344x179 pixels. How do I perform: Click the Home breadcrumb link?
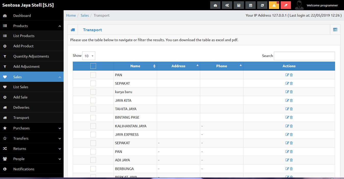71,15
